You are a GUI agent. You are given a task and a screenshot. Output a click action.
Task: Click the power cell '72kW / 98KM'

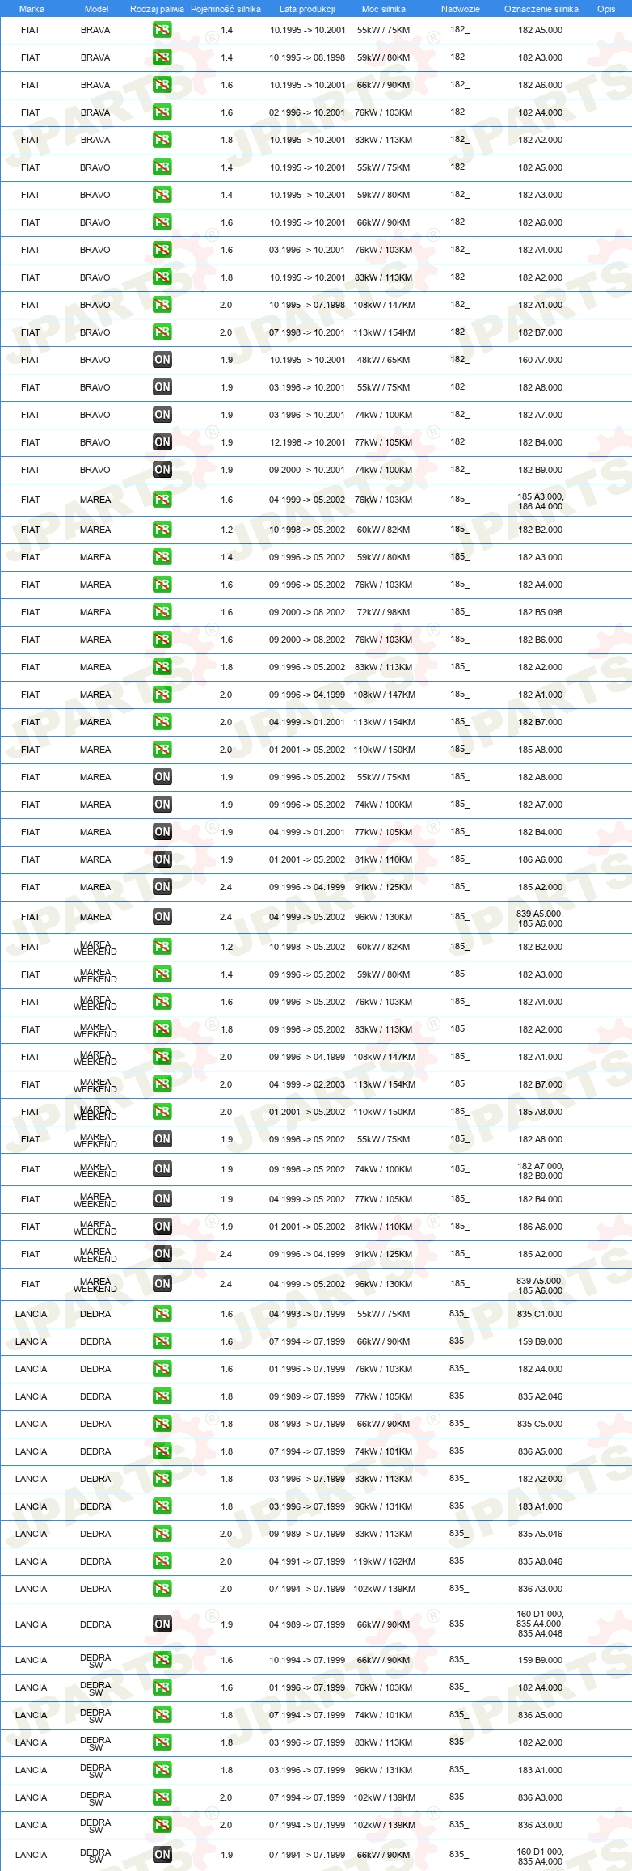click(x=384, y=612)
